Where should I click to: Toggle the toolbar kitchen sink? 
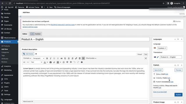83,58
